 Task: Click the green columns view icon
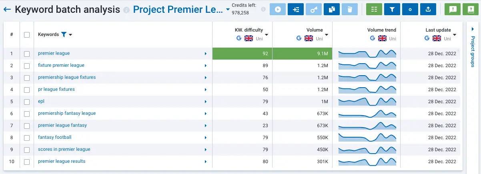374,10
